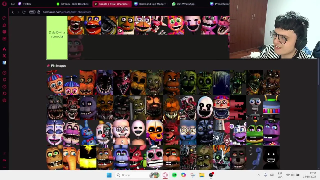
Task: Select the solid yellow Golden Freddy image
Action: (88, 157)
